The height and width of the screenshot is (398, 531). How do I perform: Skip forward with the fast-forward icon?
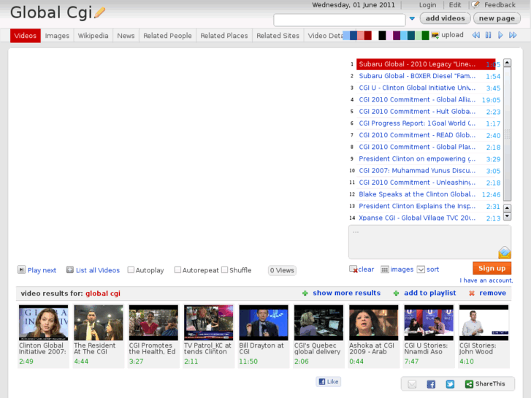(513, 35)
